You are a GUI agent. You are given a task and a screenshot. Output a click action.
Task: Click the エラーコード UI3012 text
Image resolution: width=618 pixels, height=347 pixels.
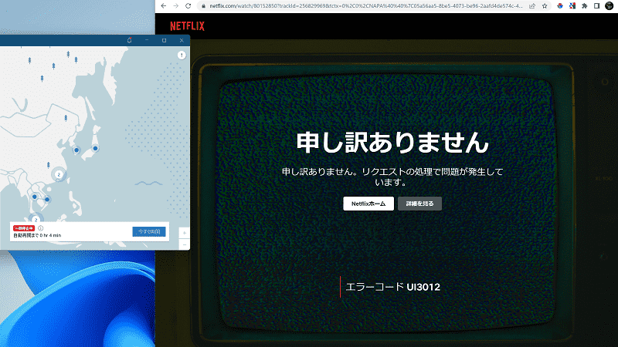tap(392, 287)
